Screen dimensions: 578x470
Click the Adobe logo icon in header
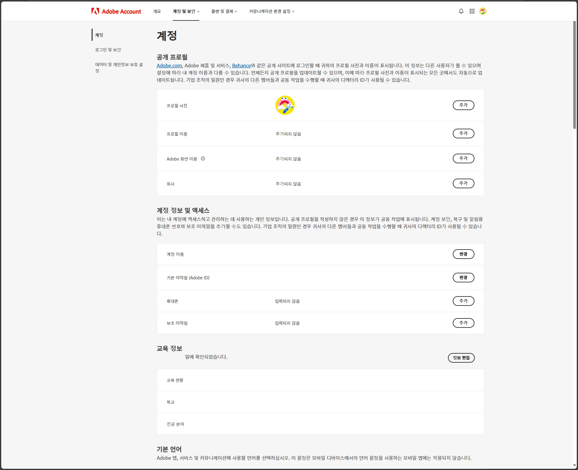[x=95, y=11]
